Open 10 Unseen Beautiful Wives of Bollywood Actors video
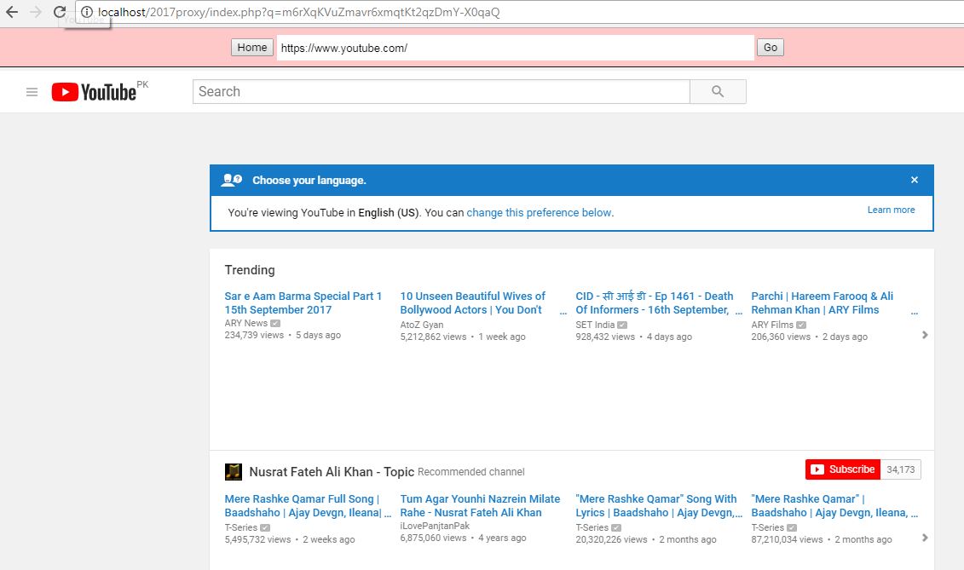This screenshot has height=570, width=964. (x=472, y=303)
